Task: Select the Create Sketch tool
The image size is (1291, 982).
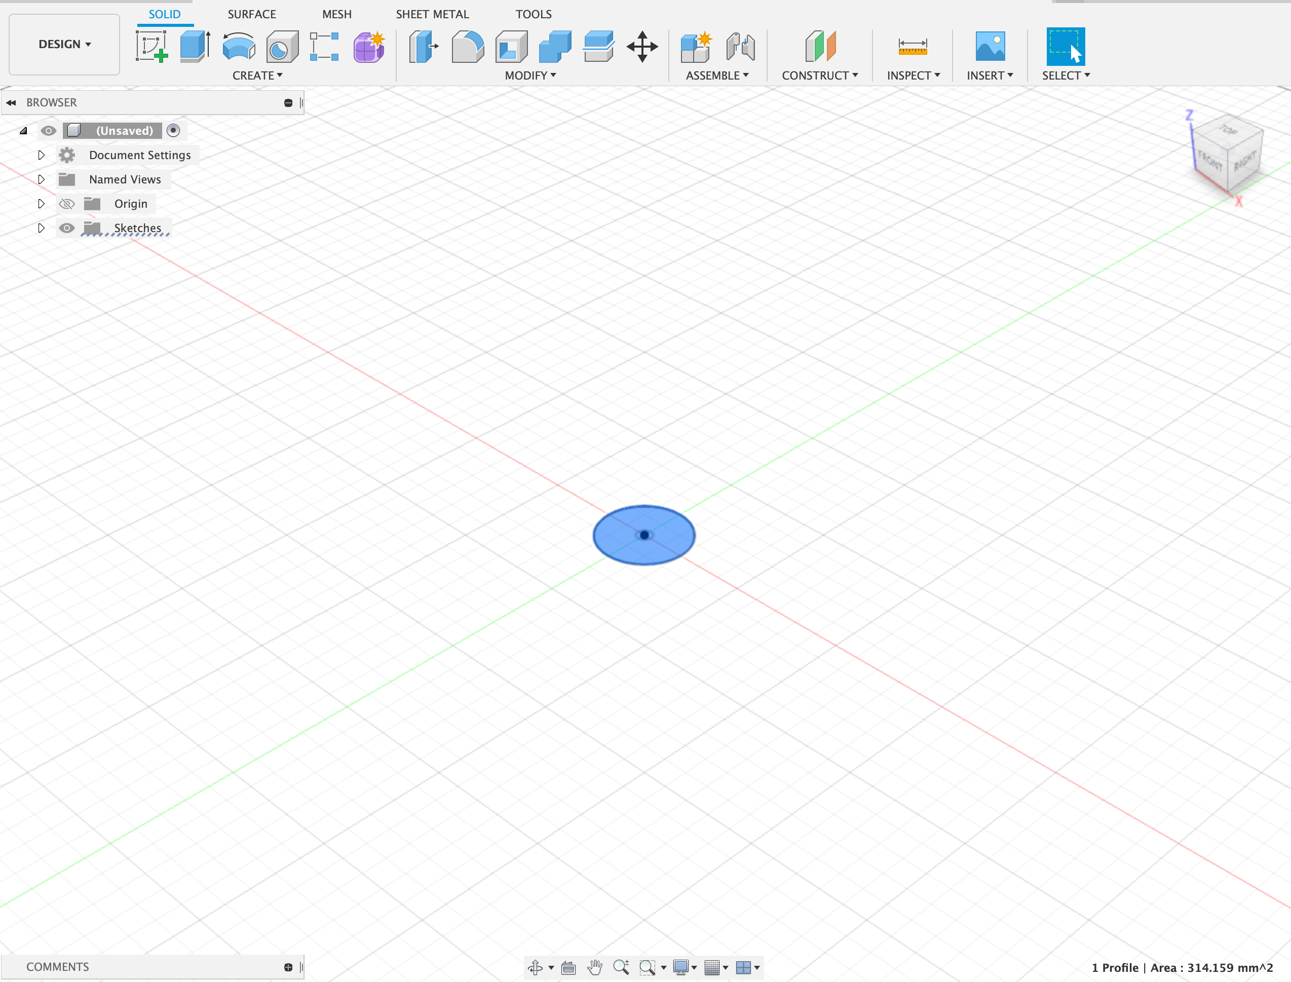Action: click(x=152, y=46)
